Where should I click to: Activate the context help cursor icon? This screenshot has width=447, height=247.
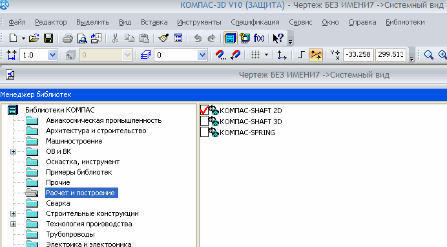[x=278, y=38]
